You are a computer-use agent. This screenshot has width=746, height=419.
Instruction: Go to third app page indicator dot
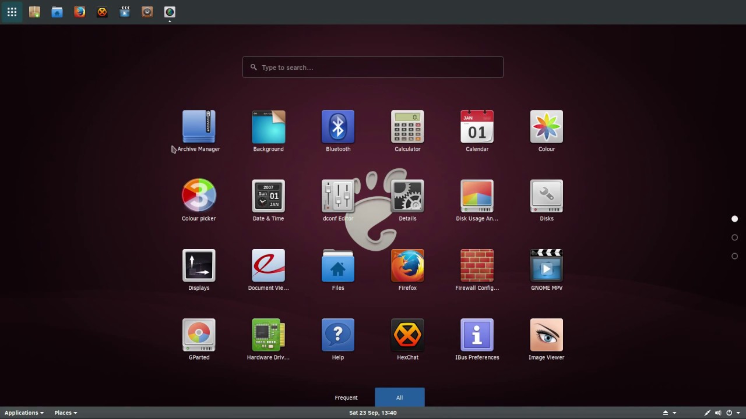click(x=734, y=256)
